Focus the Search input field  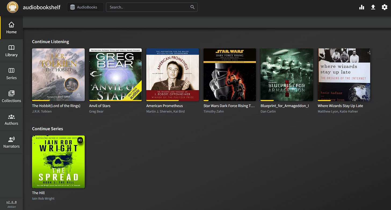tap(152, 7)
